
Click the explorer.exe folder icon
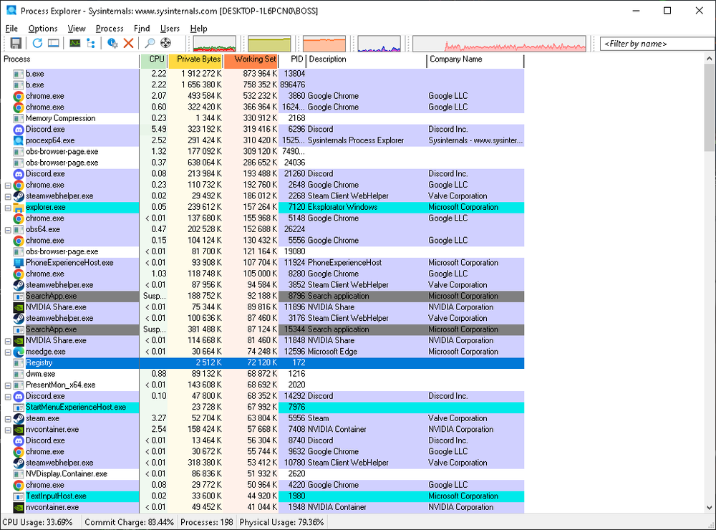click(19, 208)
